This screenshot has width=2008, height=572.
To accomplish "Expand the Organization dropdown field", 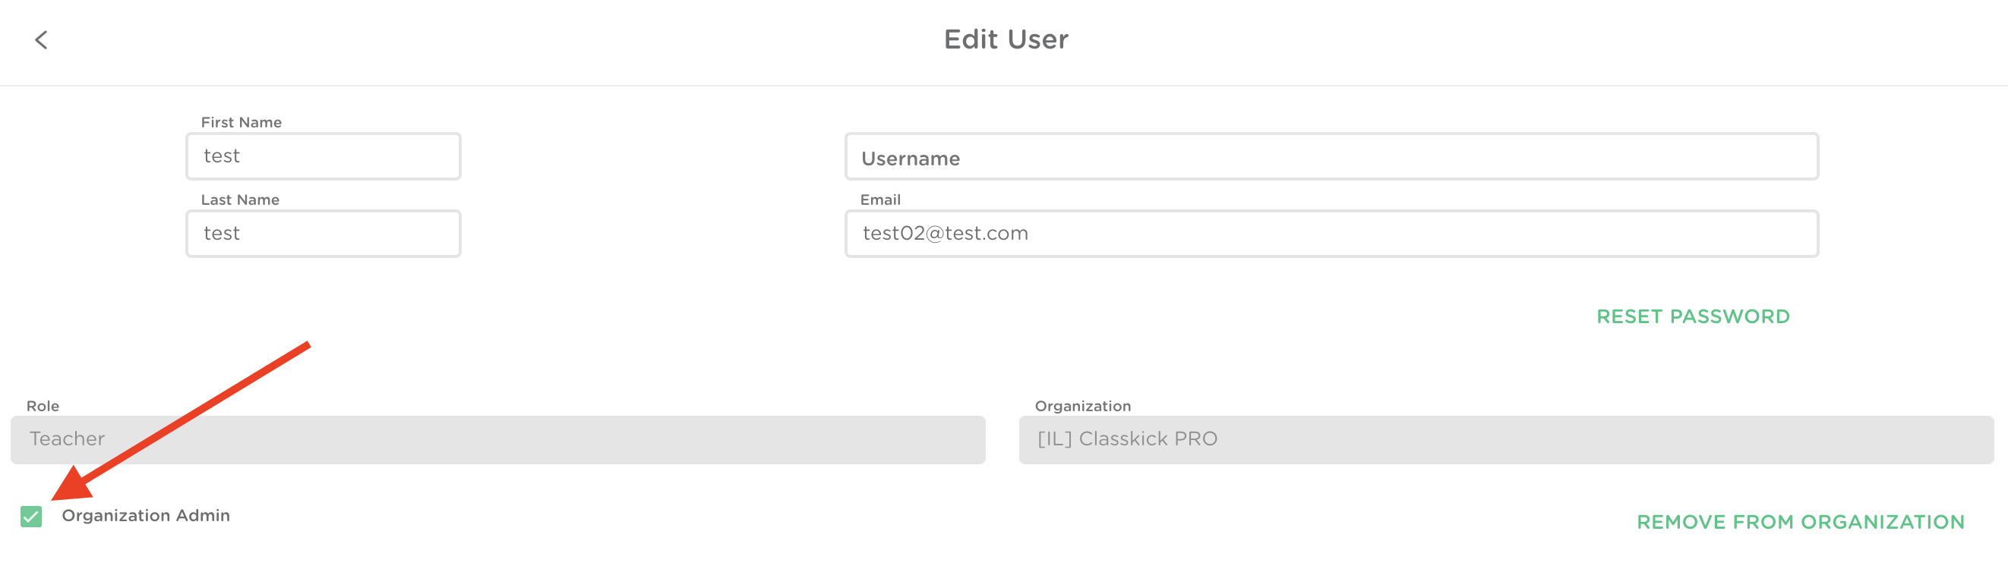I will pyautogui.click(x=1505, y=440).
